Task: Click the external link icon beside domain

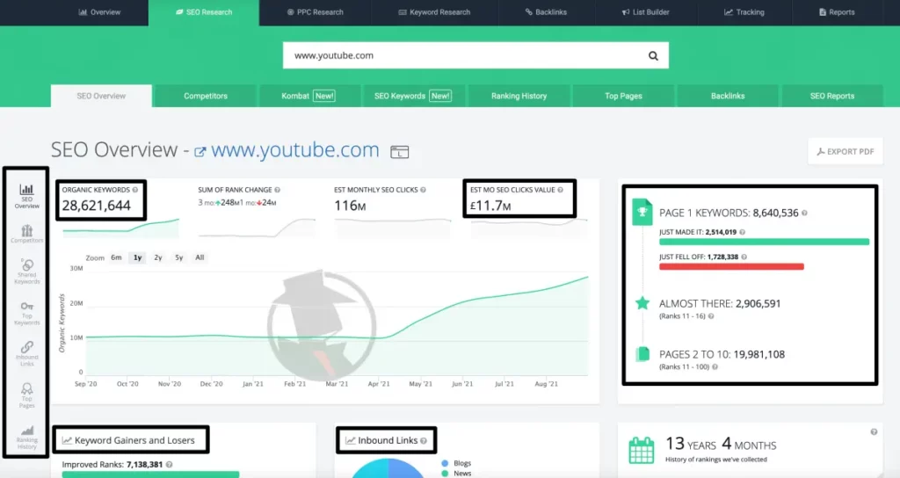Action: 200,152
